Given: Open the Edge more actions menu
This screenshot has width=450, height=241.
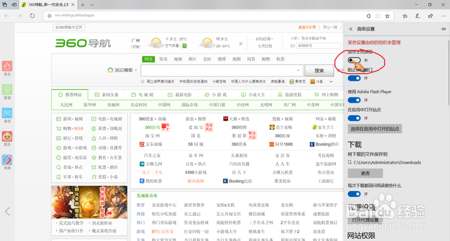Looking at the screenshot, I should point(443,16).
